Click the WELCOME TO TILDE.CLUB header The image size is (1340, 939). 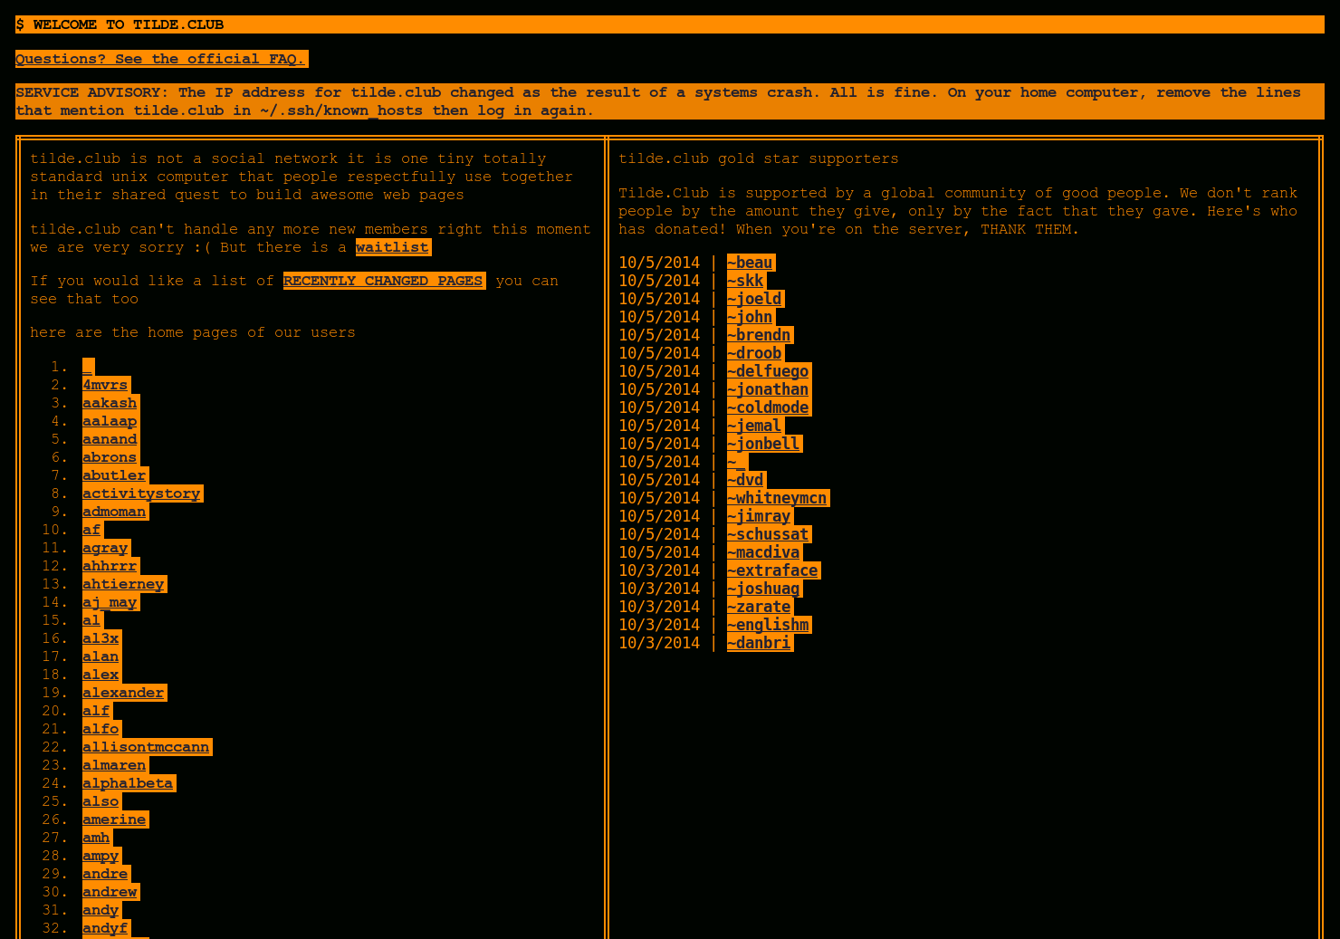point(670,24)
